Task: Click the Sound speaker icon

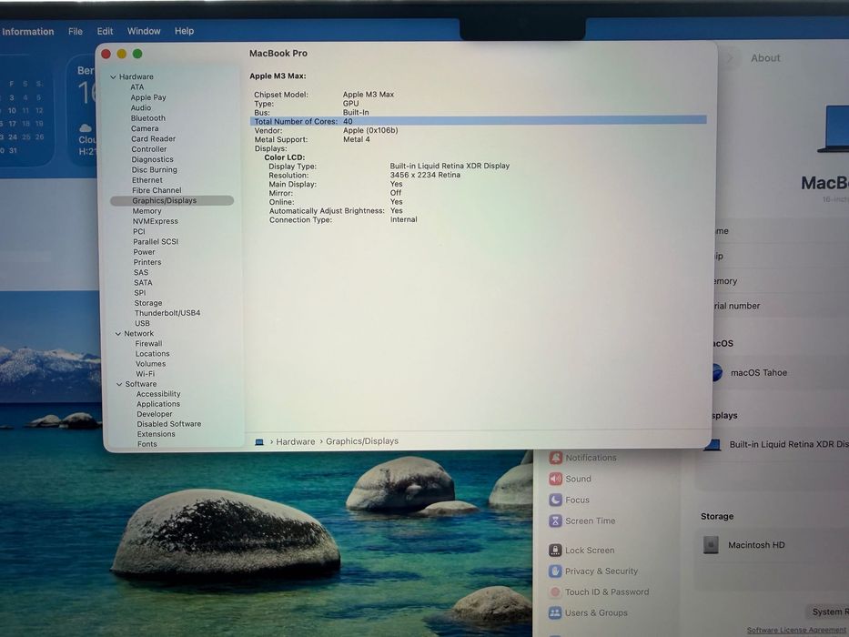Action: pos(555,479)
